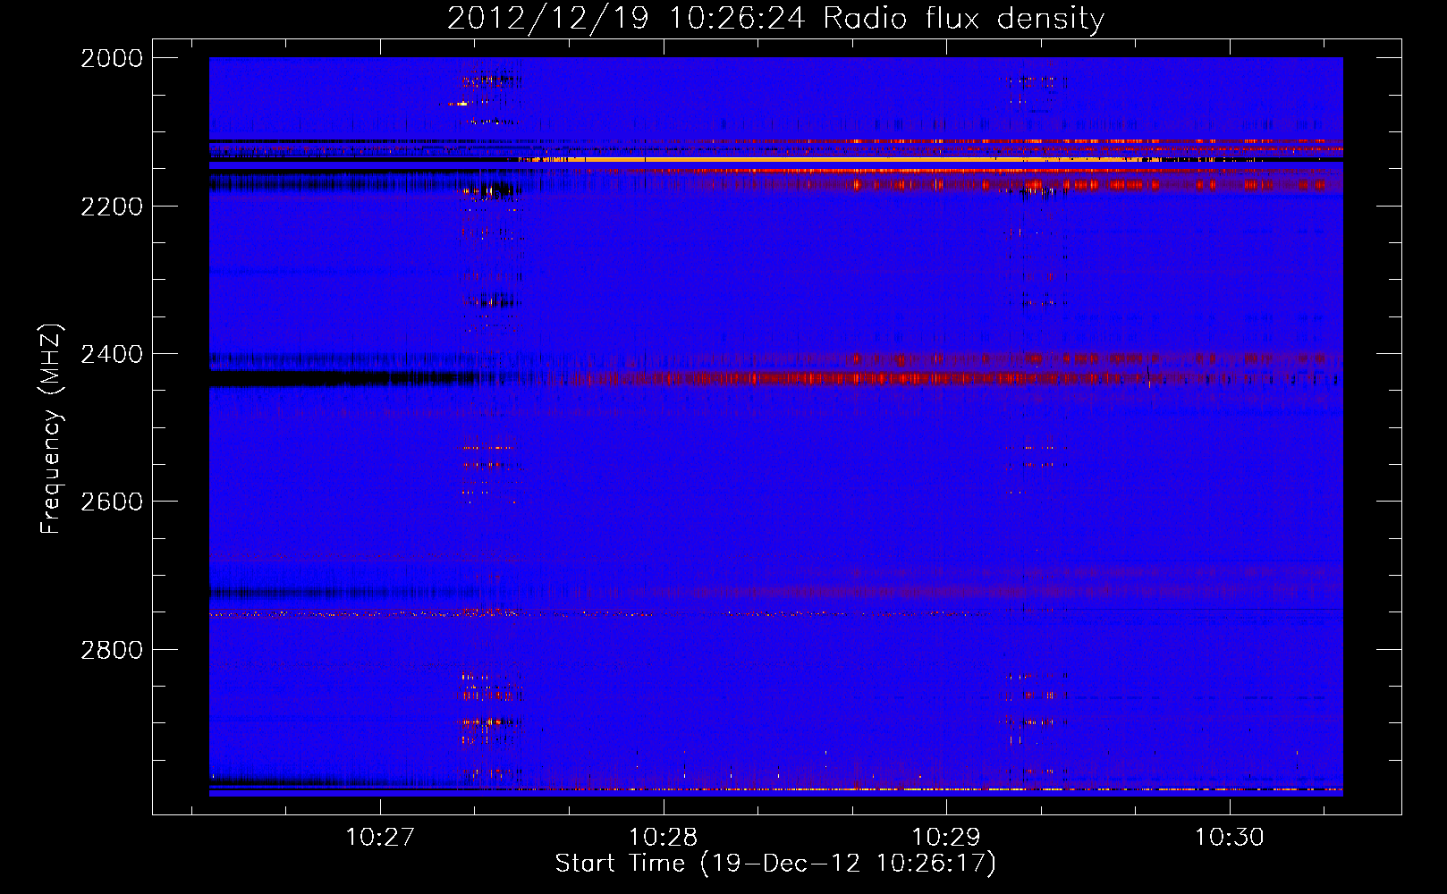Click the 10:28 time tick label

coord(664,838)
